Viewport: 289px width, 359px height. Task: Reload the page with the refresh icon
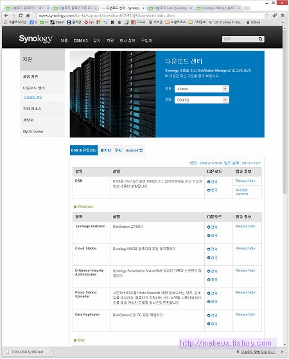click(21, 15)
